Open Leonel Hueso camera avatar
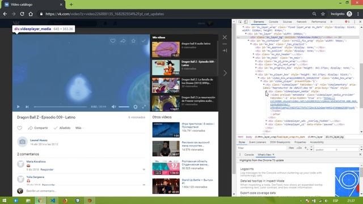This screenshot has width=363, height=204. point(23,142)
